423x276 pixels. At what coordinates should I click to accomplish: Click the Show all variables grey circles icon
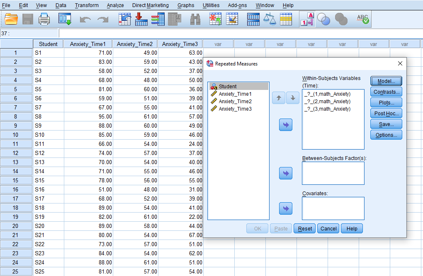341,19
